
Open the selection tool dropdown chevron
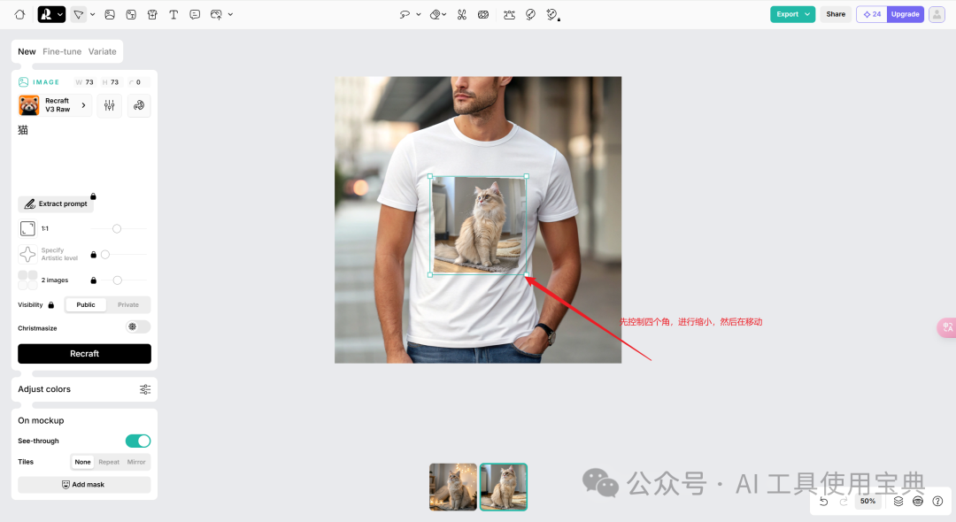92,14
